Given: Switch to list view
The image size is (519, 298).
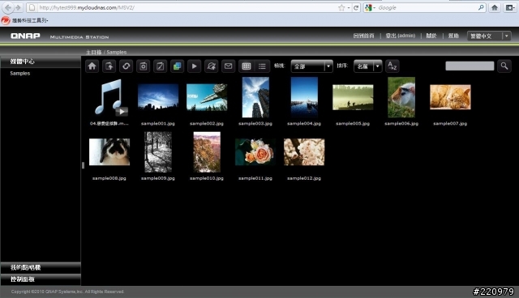Looking at the screenshot, I should (262, 66).
